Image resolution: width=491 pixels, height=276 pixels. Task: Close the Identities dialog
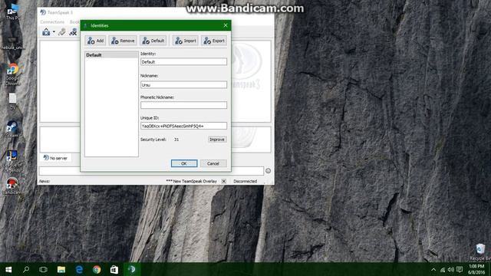pos(226,25)
